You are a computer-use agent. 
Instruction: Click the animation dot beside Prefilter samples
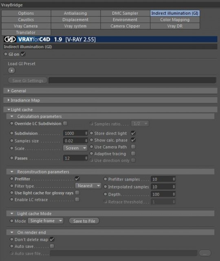[105, 179]
